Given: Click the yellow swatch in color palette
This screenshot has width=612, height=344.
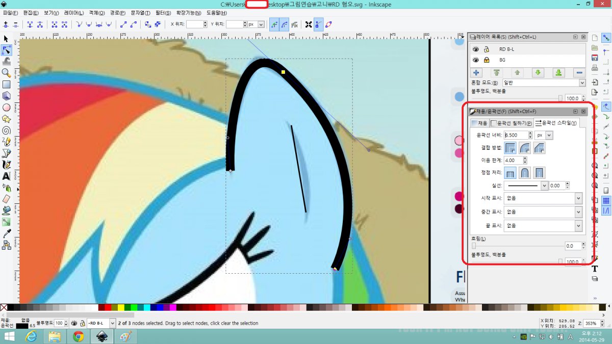Looking at the screenshot, I should tap(121, 307).
